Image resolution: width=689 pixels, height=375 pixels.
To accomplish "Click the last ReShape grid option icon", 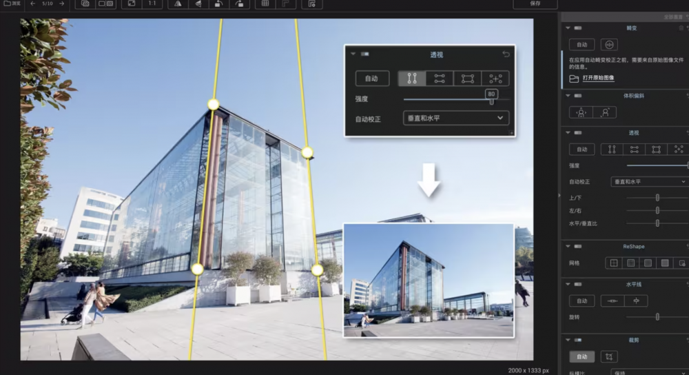I will pos(681,263).
